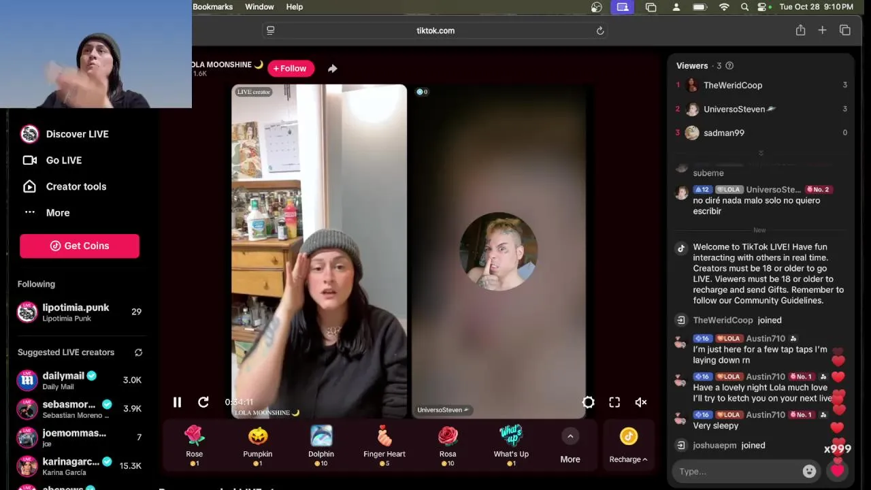Expand the More sidebar item
This screenshot has height=490, width=871.
click(x=46, y=212)
